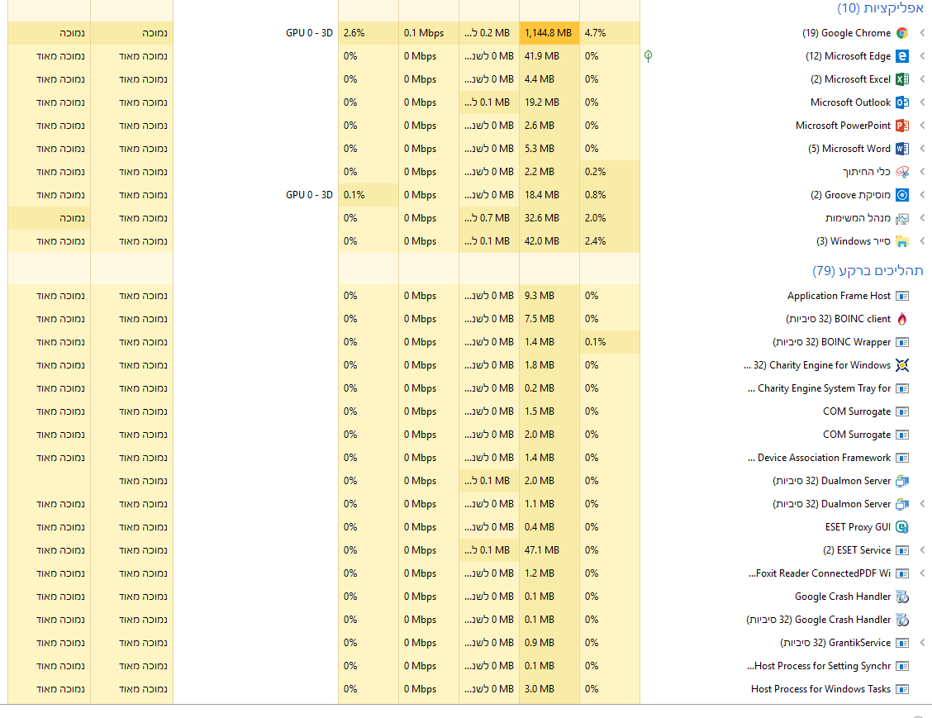Click the Groove music app icon
This screenshot has width=932, height=718.
point(902,195)
